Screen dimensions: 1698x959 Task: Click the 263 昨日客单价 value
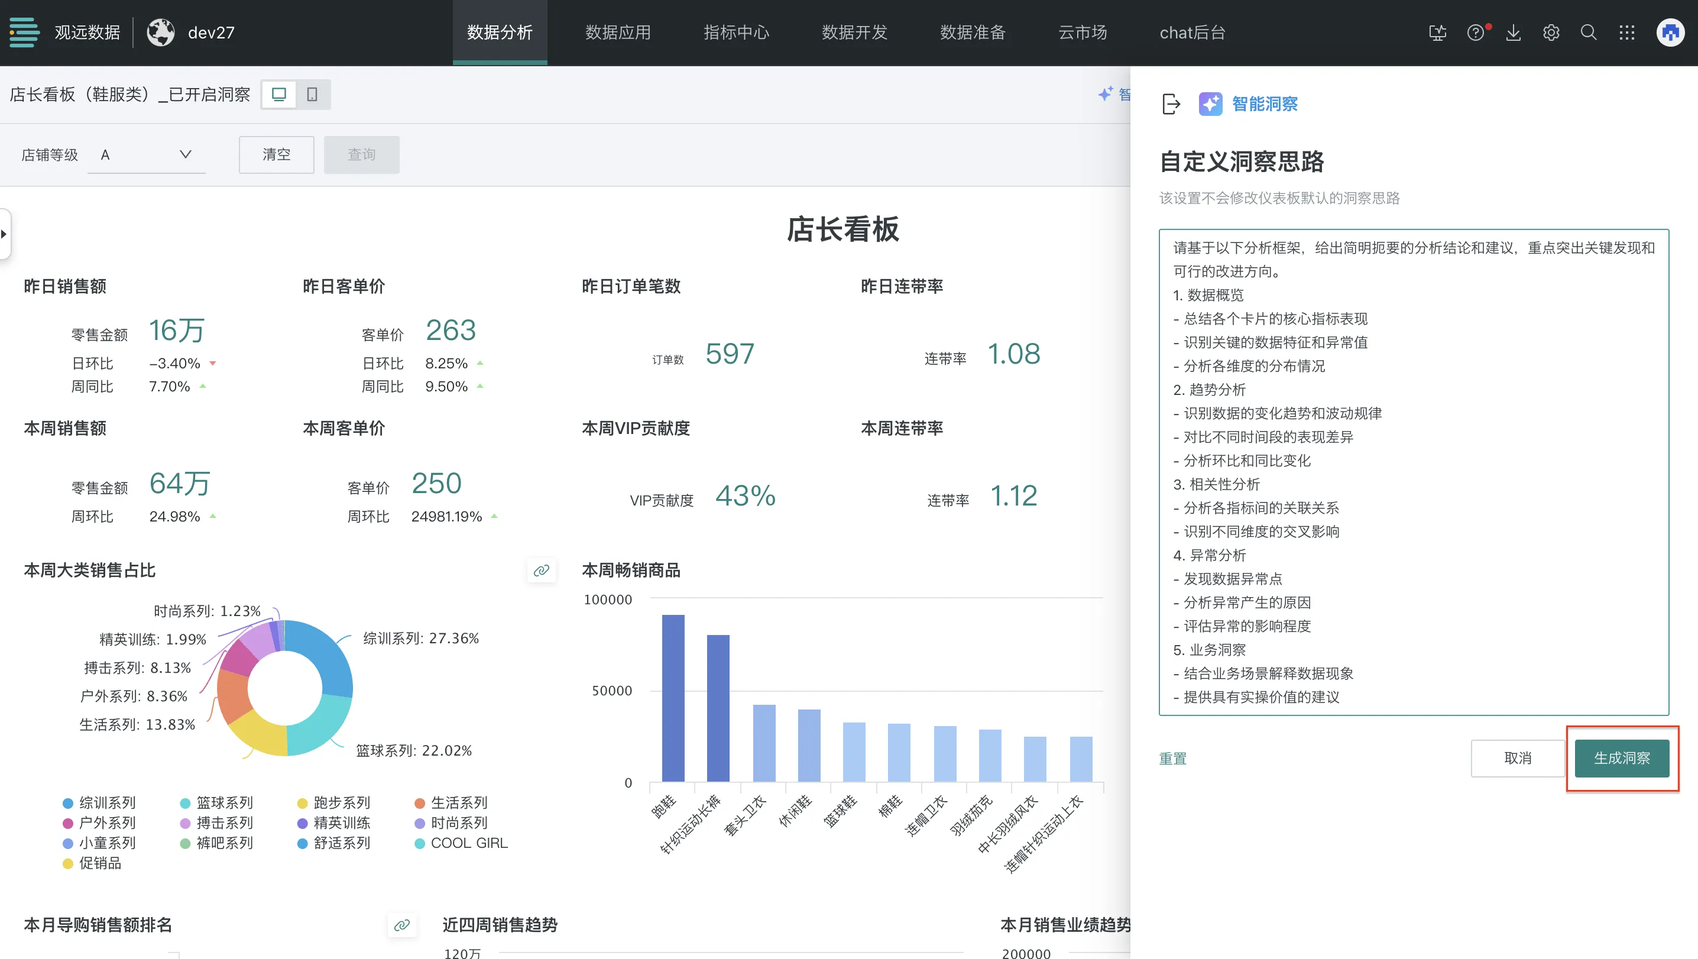[x=451, y=331]
